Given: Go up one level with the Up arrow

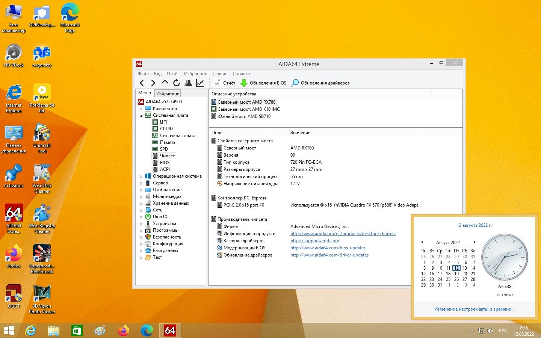Looking at the screenshot, I should 165,83.
